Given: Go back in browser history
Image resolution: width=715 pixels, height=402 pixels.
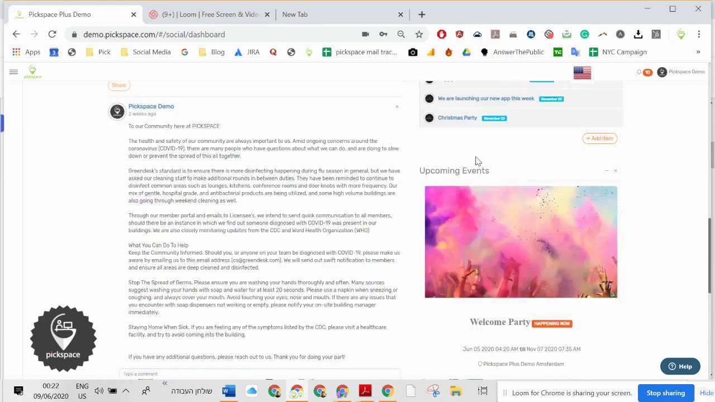Looking at the screenshot, I should (x=16, y=35).
